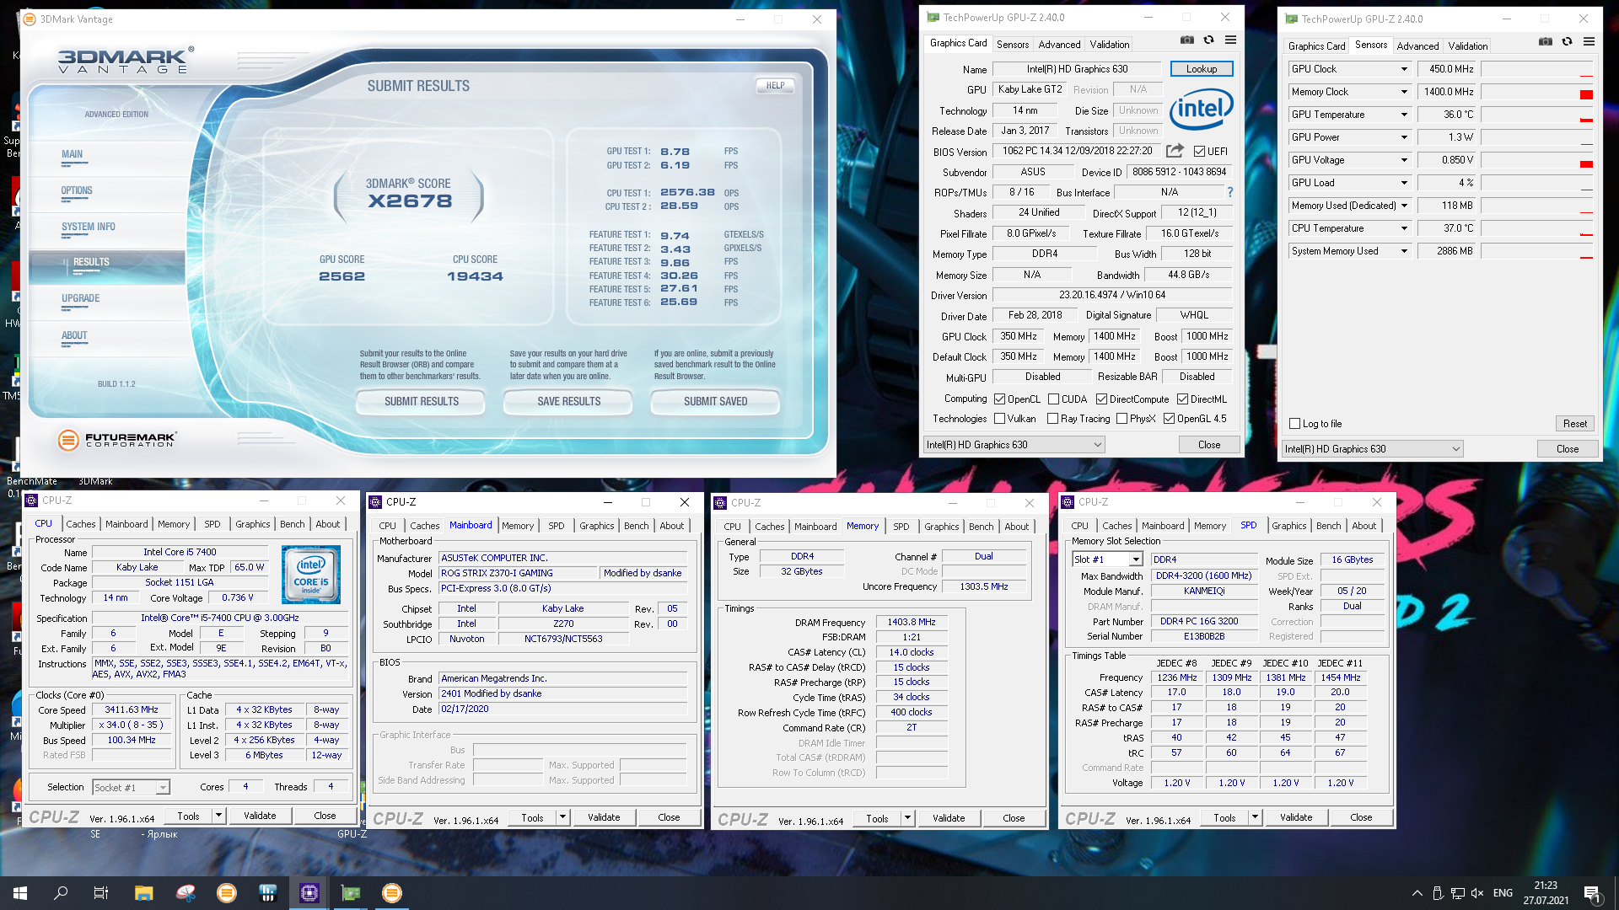The image size is (1619, 910).
Task: Click the network tray icon
Action: point(1458,893)
